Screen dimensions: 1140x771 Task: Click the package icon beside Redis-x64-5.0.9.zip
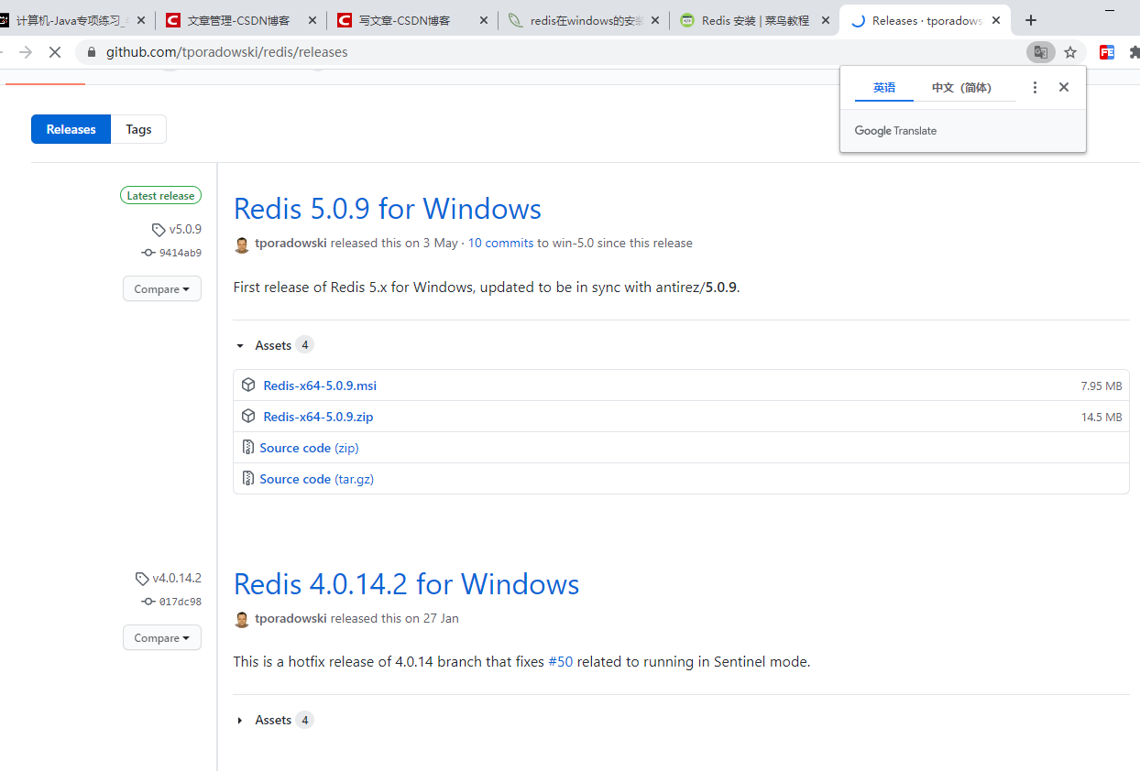tap(247, 416)
